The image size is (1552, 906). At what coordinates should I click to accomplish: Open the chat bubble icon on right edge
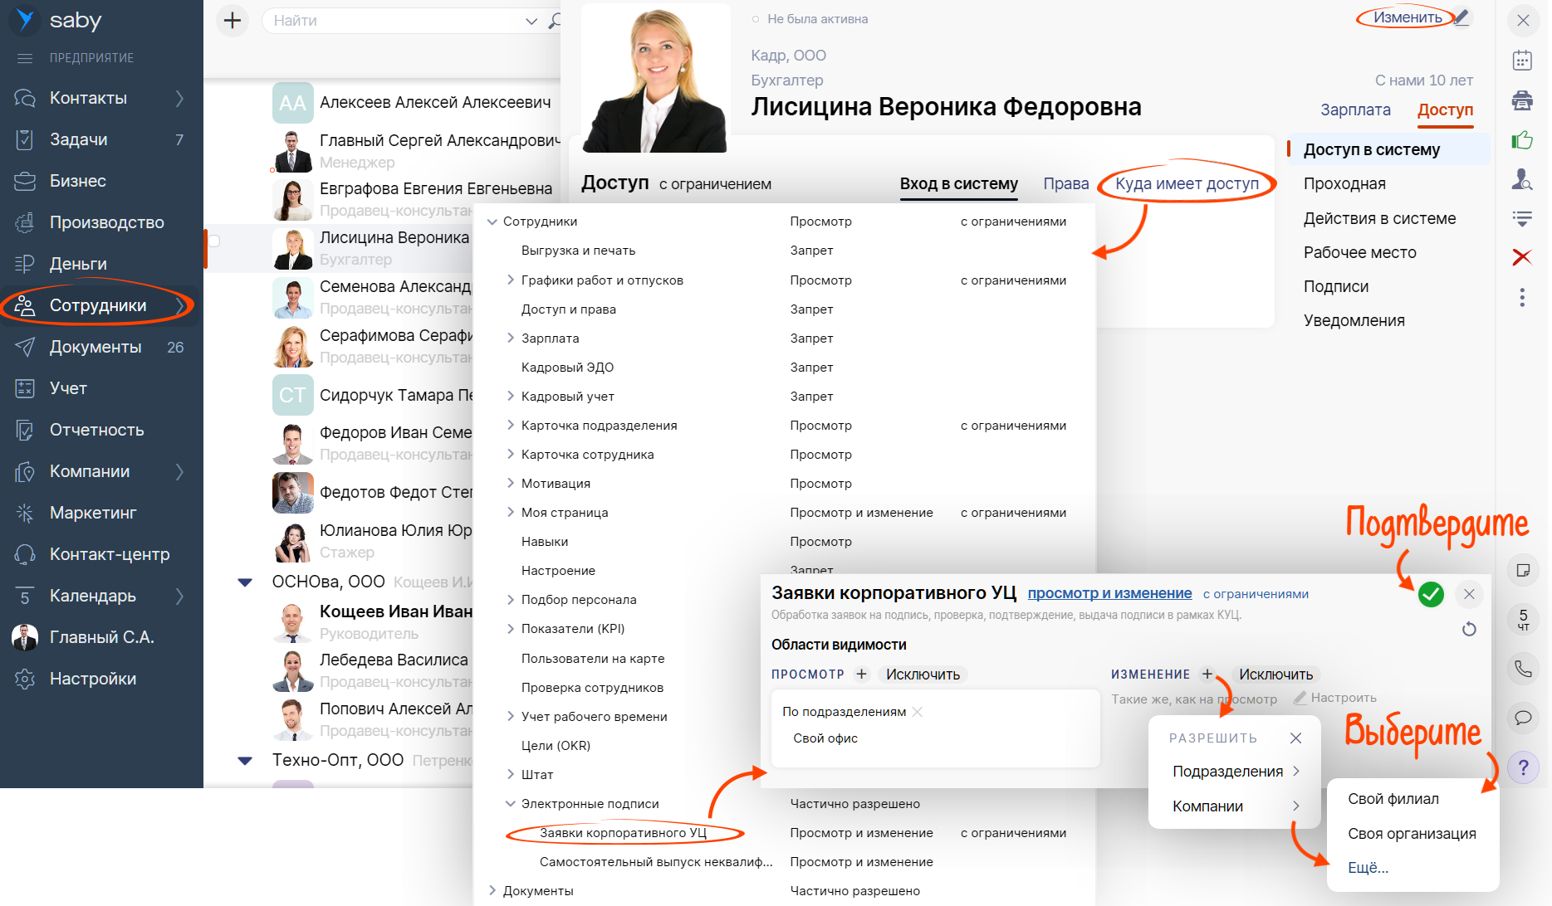(1523, 718)
